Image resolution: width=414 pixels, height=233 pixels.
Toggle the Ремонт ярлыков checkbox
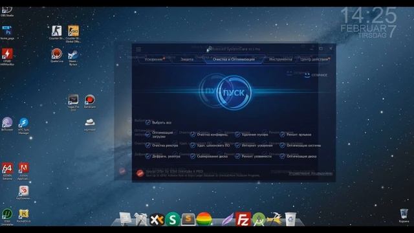pyautogui.click(x=282, y=135)
